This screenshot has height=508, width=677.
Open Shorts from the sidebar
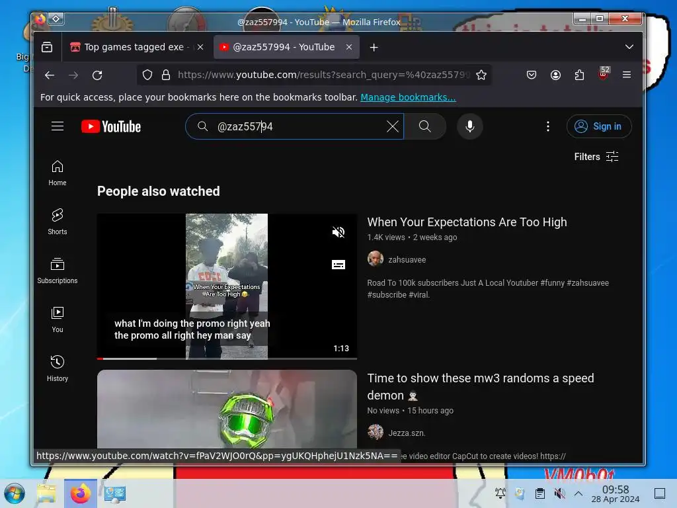(58, 222)
